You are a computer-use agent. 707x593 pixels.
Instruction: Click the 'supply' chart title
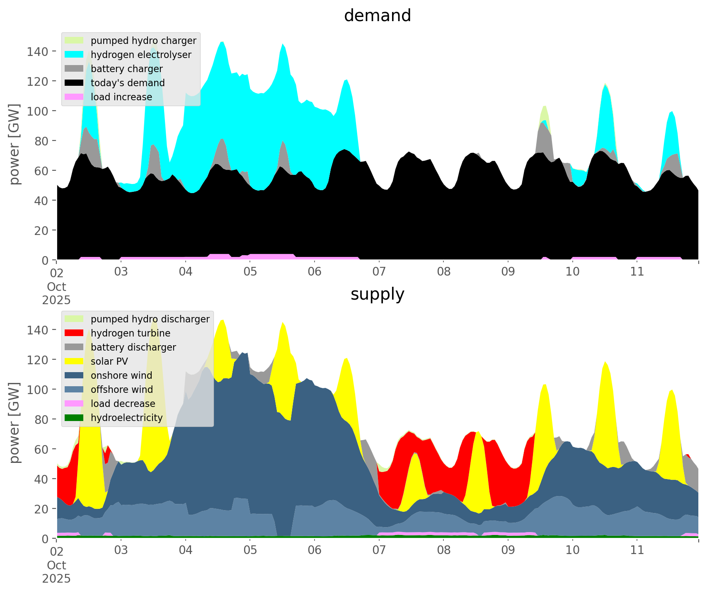(377, 294)
